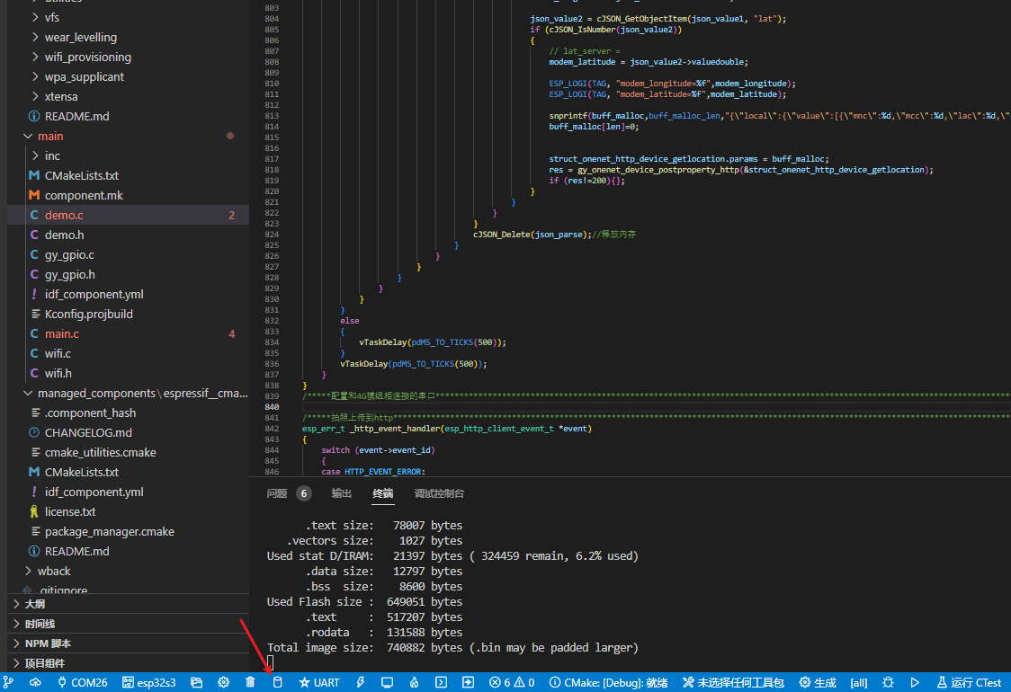Collapse the main folder
Image resolution: width=1011 pixels, height=692 pixels.
coord(50,136)
